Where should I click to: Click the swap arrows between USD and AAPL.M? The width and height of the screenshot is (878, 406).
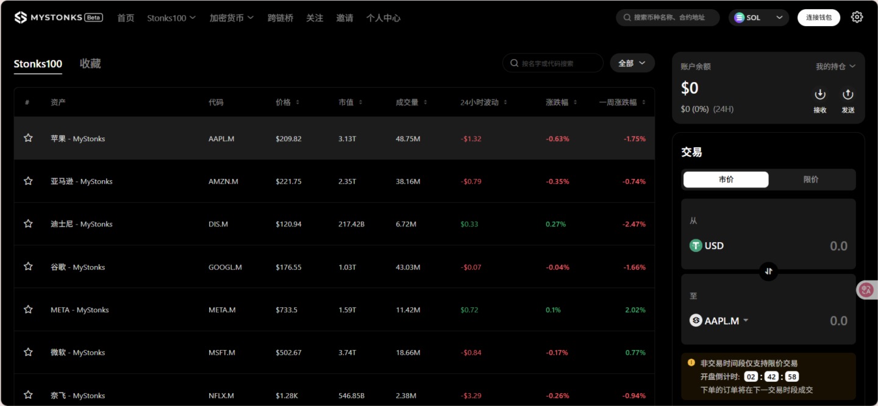pyautogui.click(x=768, y=271)
